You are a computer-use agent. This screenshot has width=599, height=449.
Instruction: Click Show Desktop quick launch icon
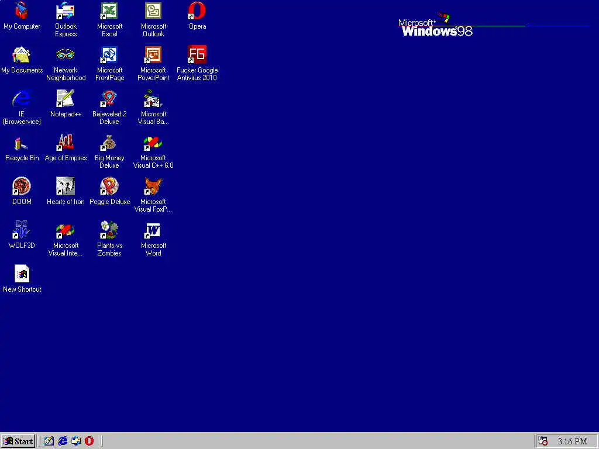click(49, 441)
